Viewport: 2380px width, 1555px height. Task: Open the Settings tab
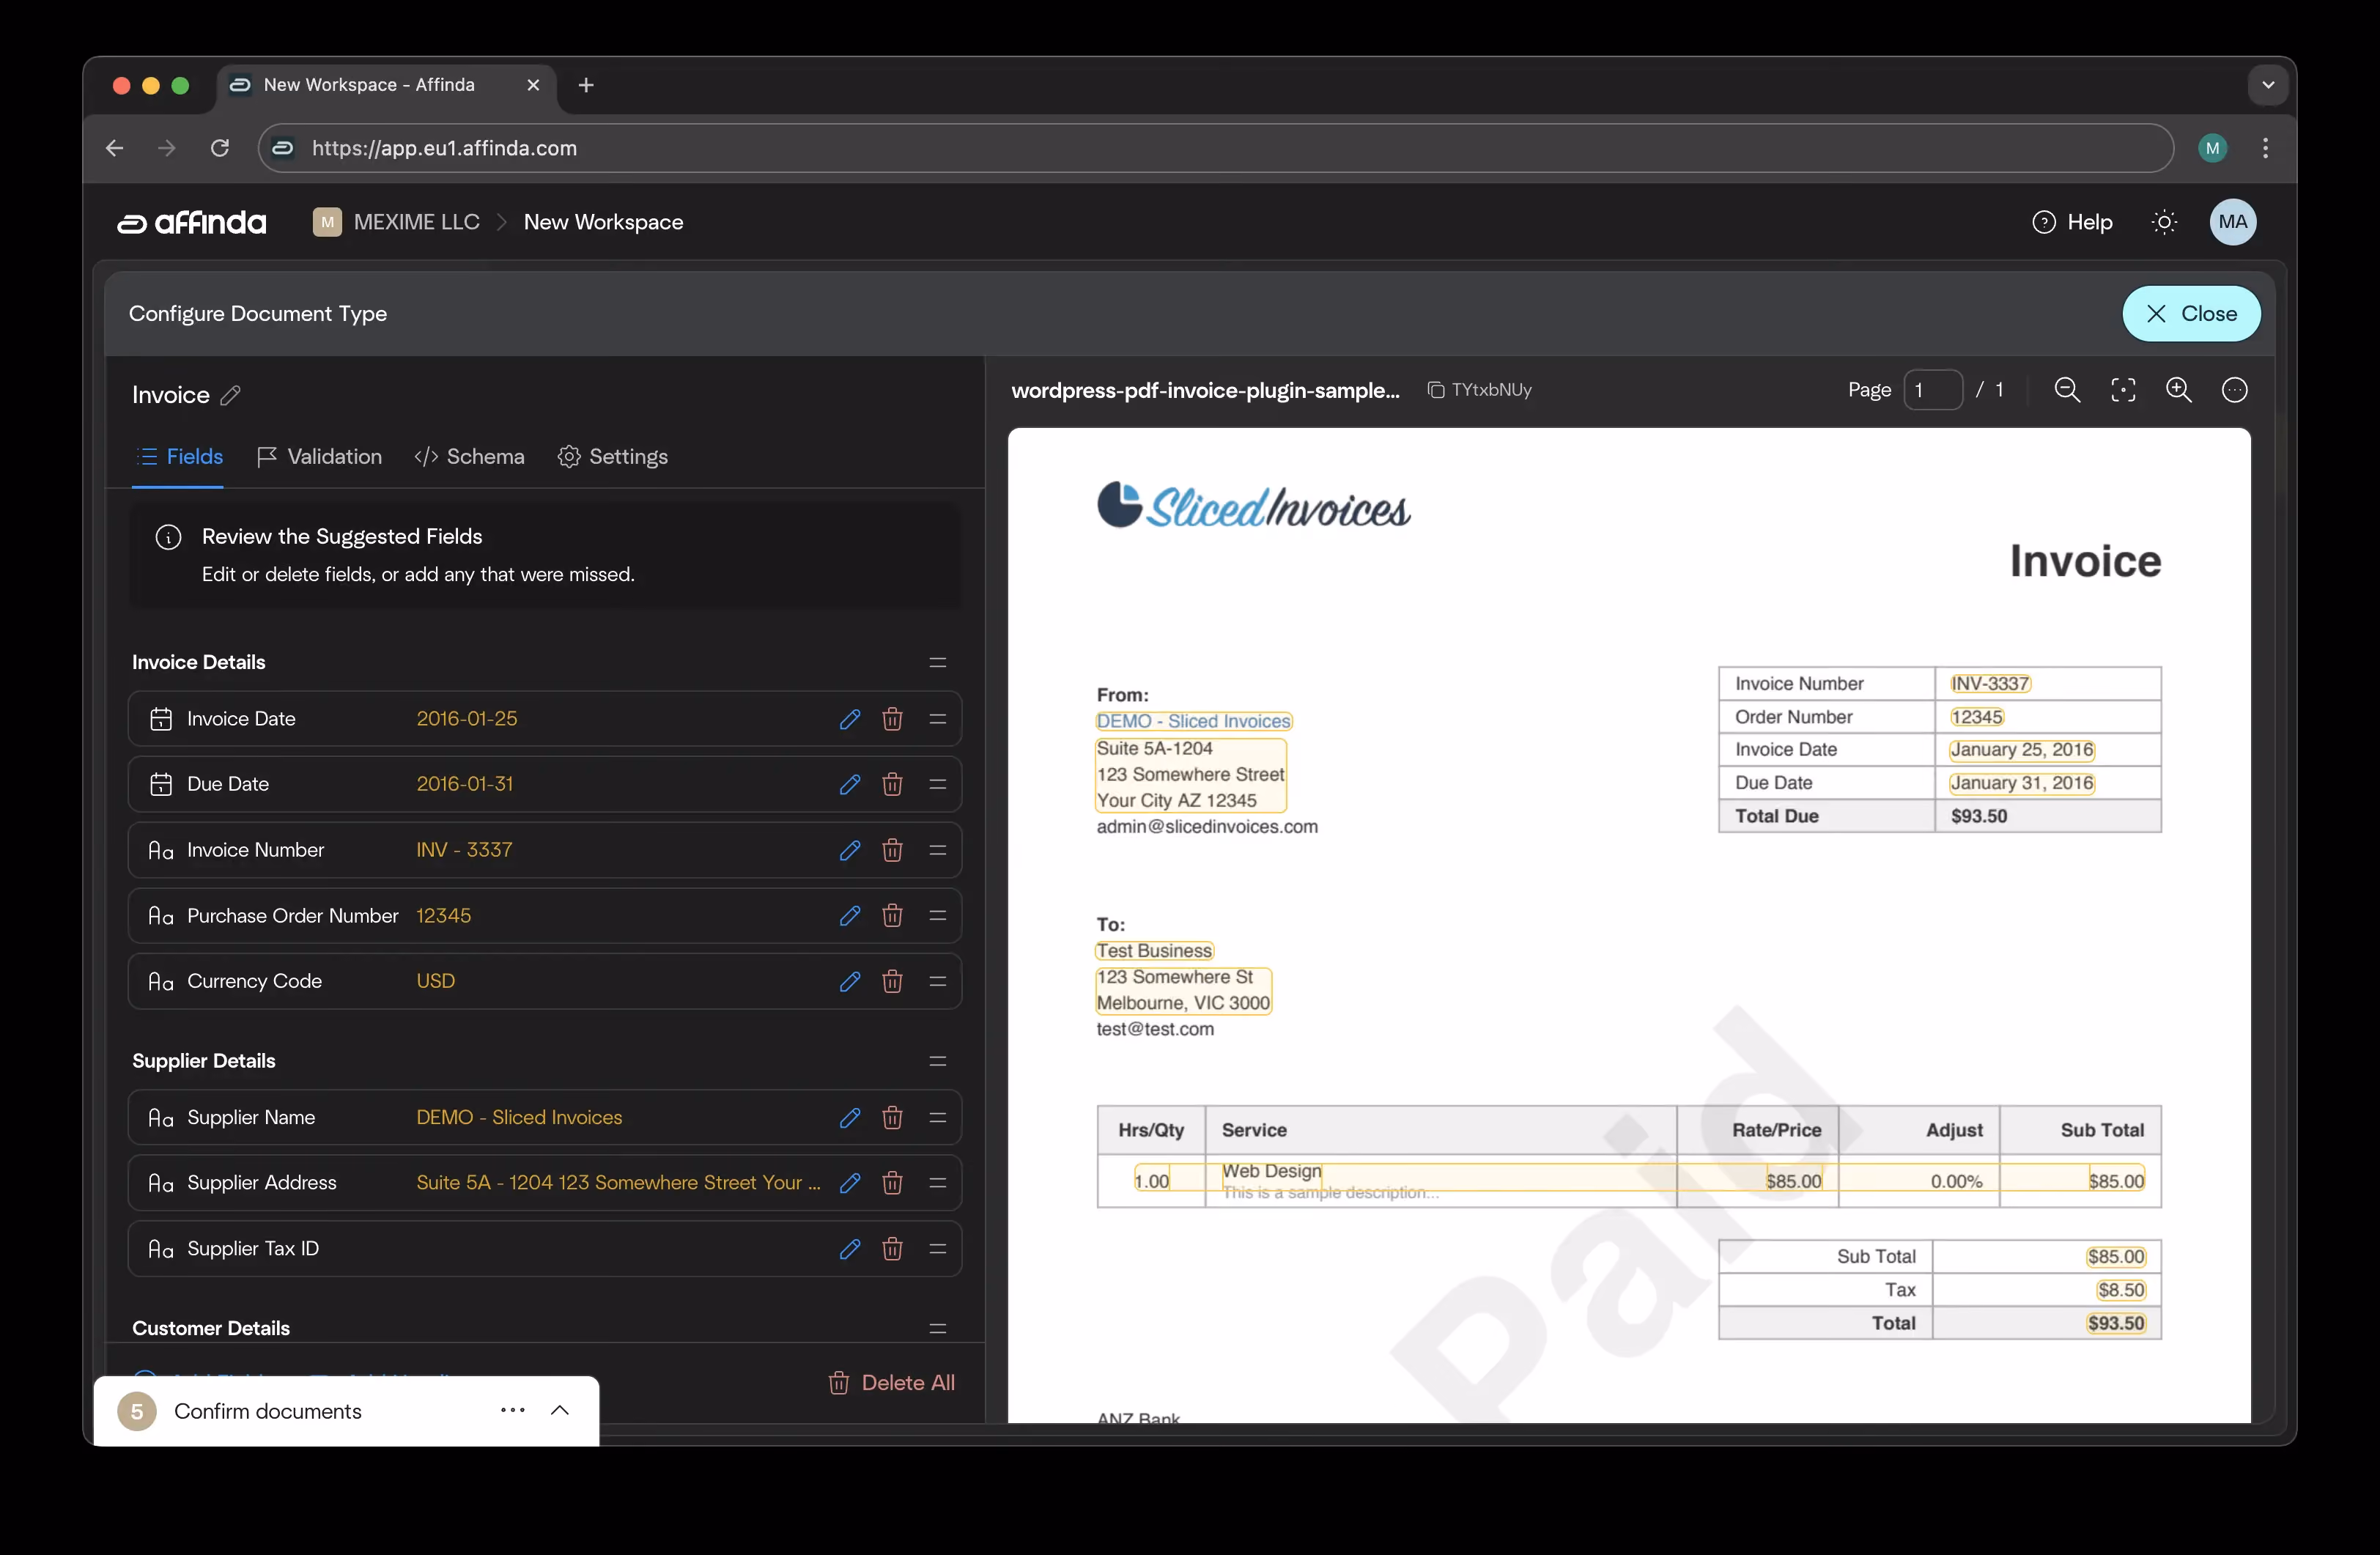tap(612, 457)
